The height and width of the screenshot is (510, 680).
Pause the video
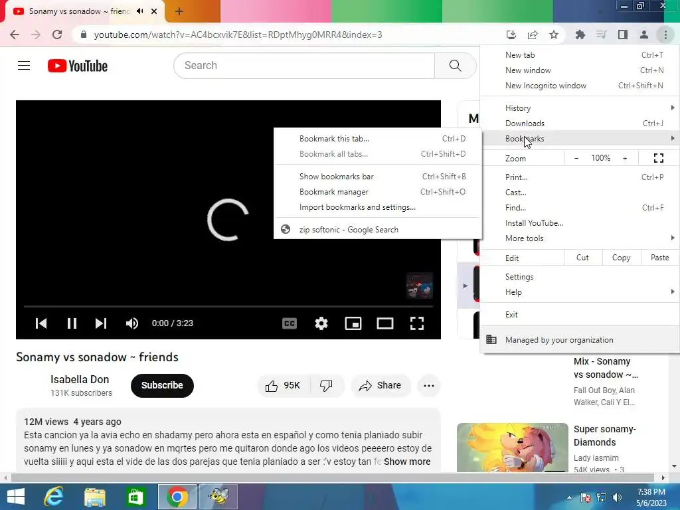click(x=72, y=323)
